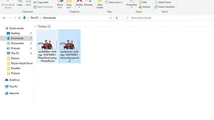This screenshot has height=120, width=214.
Task: Click the pin icon next to Documents
Action: pyautogui.click(x=31, y=43)
